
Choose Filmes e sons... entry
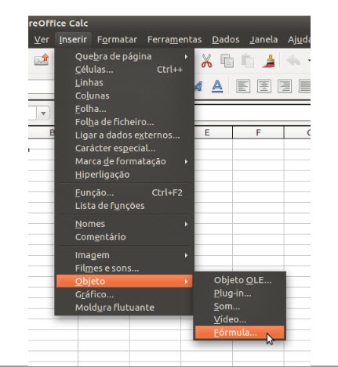pyautogui.click(x=124, y=268)
